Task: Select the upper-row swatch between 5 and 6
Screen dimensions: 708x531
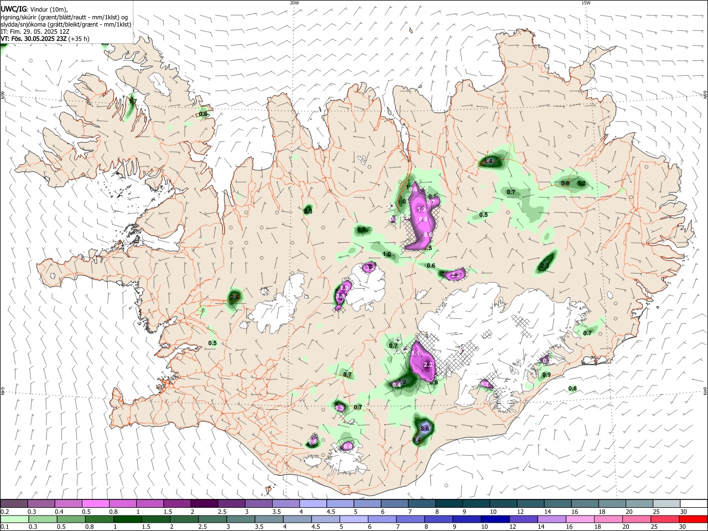Action: tap(367, 503)
